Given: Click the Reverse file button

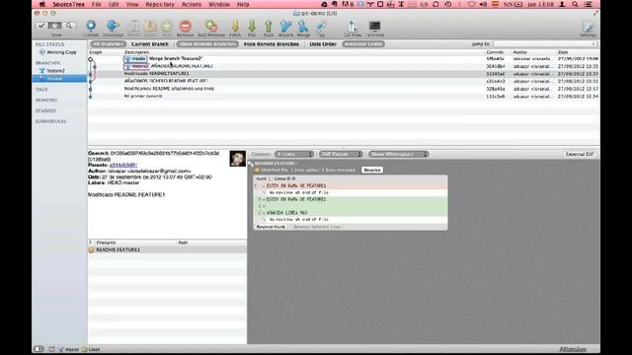Looking at the screenshot, I should (x=371, y=171).
